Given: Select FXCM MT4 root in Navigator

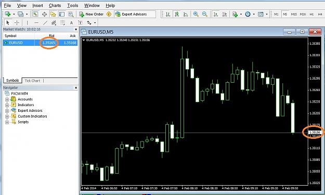Looking at the screenshot, I should [x=16, y=94].
